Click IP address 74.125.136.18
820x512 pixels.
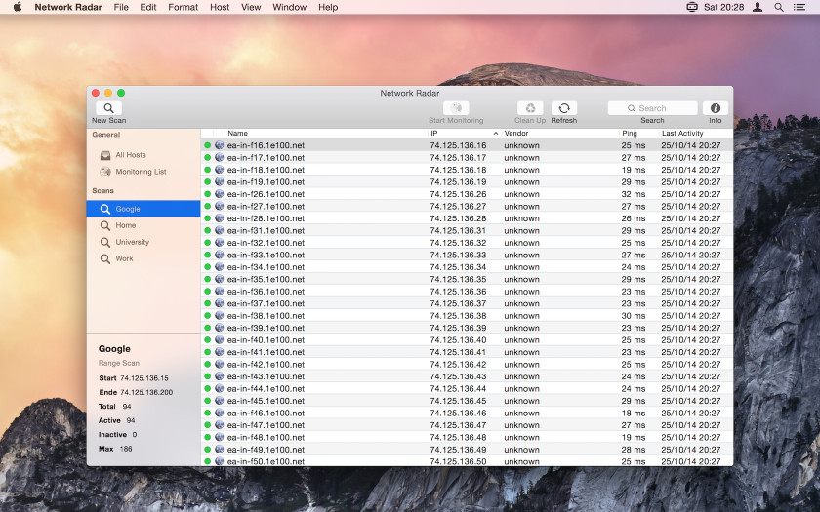point(458,170)
